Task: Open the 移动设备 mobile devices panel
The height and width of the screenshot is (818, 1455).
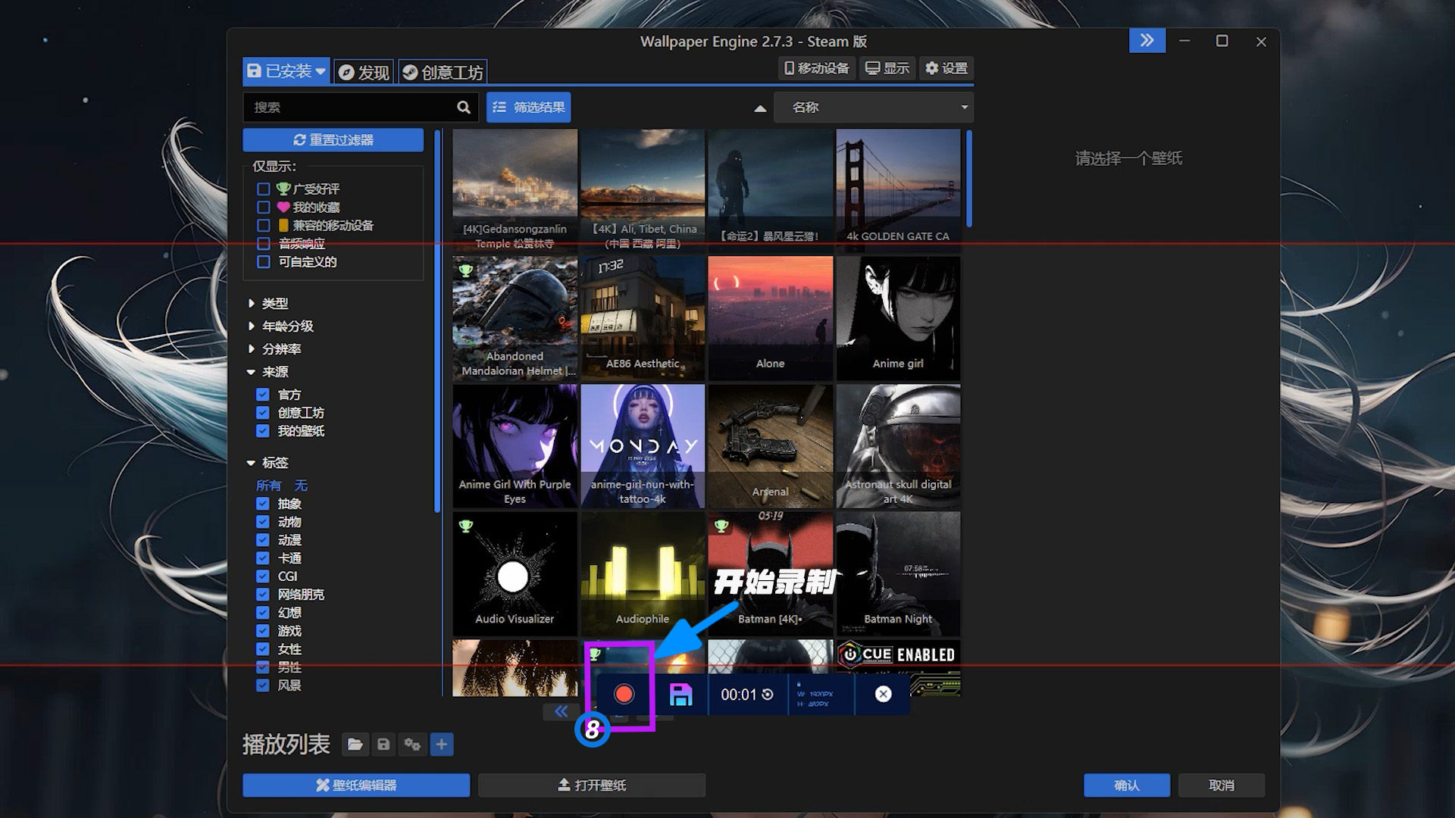Action: click(817, 68)
